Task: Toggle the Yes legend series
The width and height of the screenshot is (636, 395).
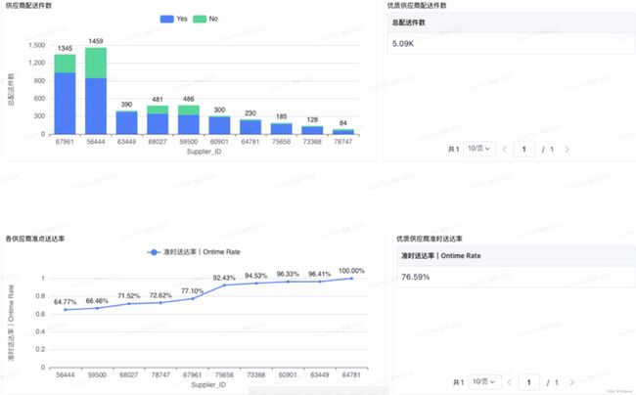Action: pos(173,19)
